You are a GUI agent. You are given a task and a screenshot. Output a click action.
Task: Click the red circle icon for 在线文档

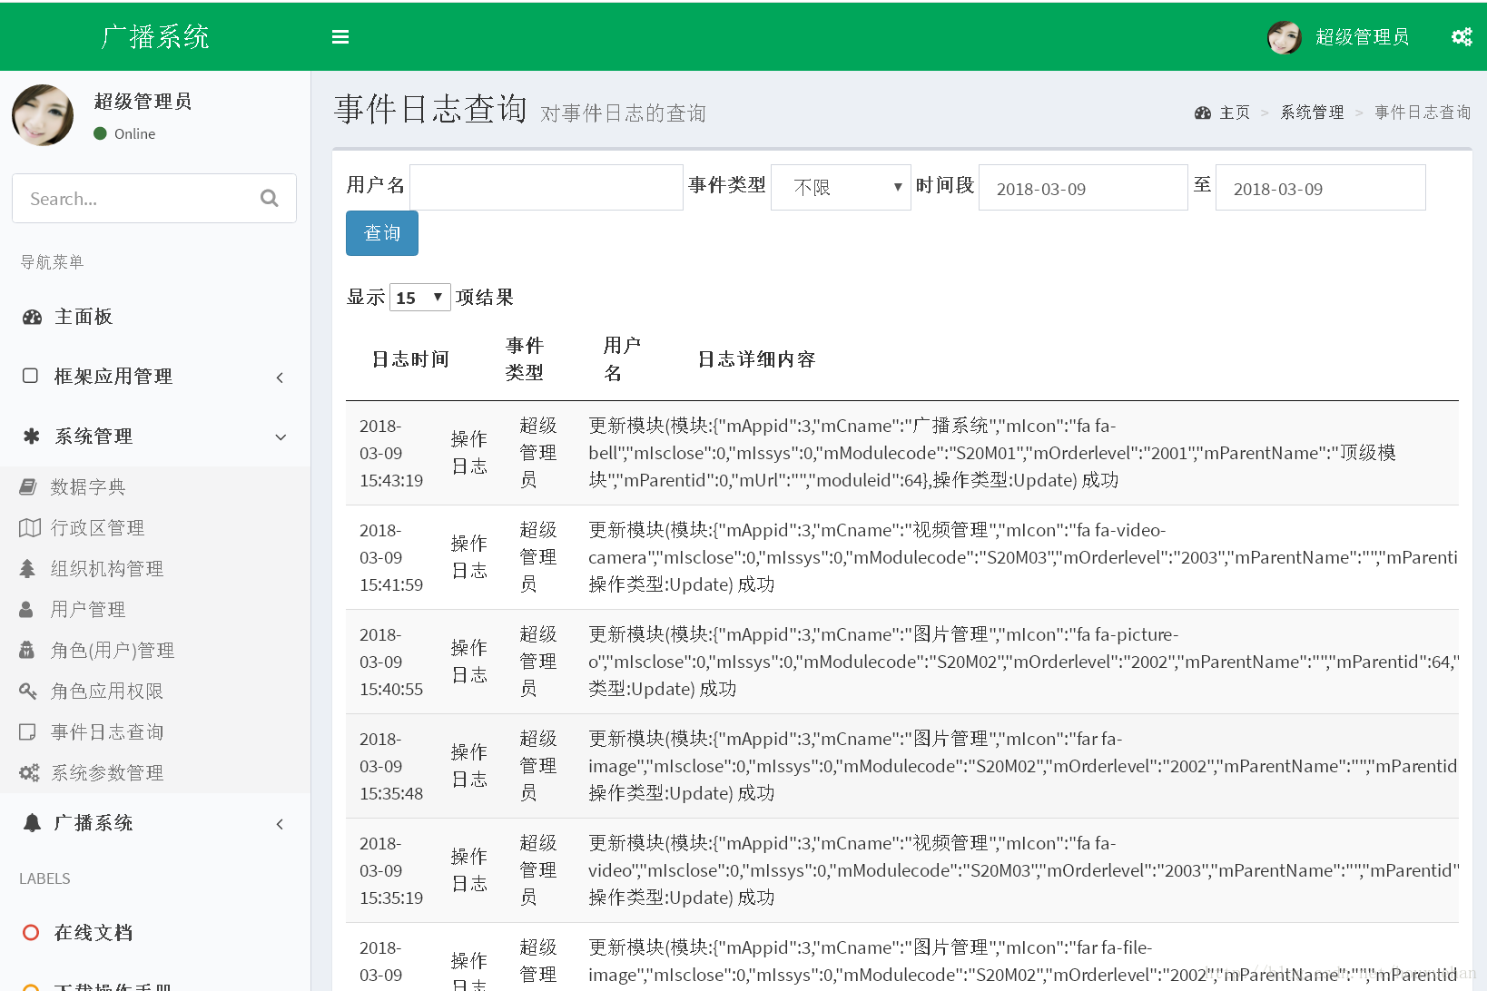[31, 933]
